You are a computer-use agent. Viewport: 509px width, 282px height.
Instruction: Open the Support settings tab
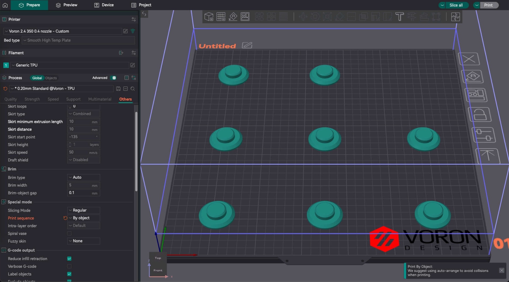click(73, 99)
